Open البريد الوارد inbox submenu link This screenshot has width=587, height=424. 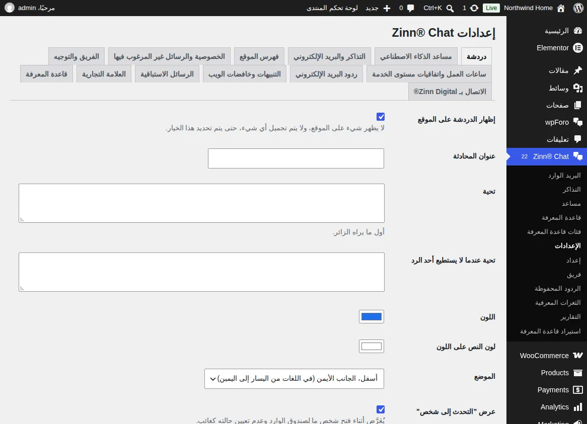click(564, 176)
